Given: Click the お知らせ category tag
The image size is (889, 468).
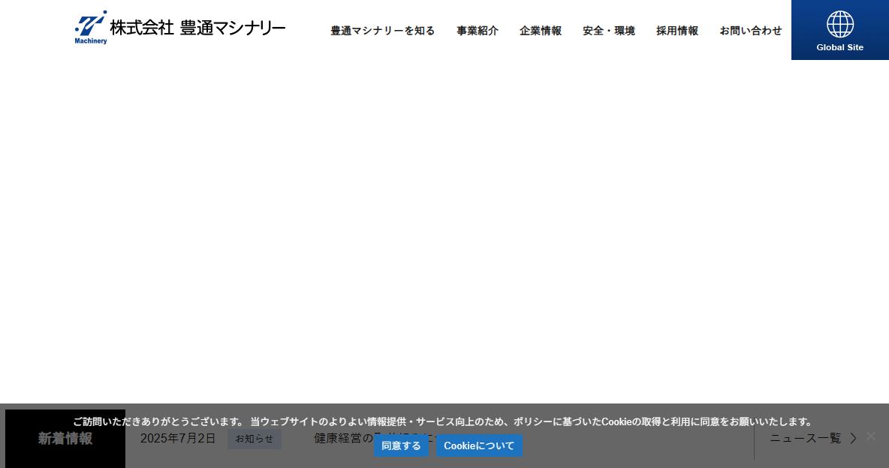Looking at the screenshot, I should [x=254, y=439].
